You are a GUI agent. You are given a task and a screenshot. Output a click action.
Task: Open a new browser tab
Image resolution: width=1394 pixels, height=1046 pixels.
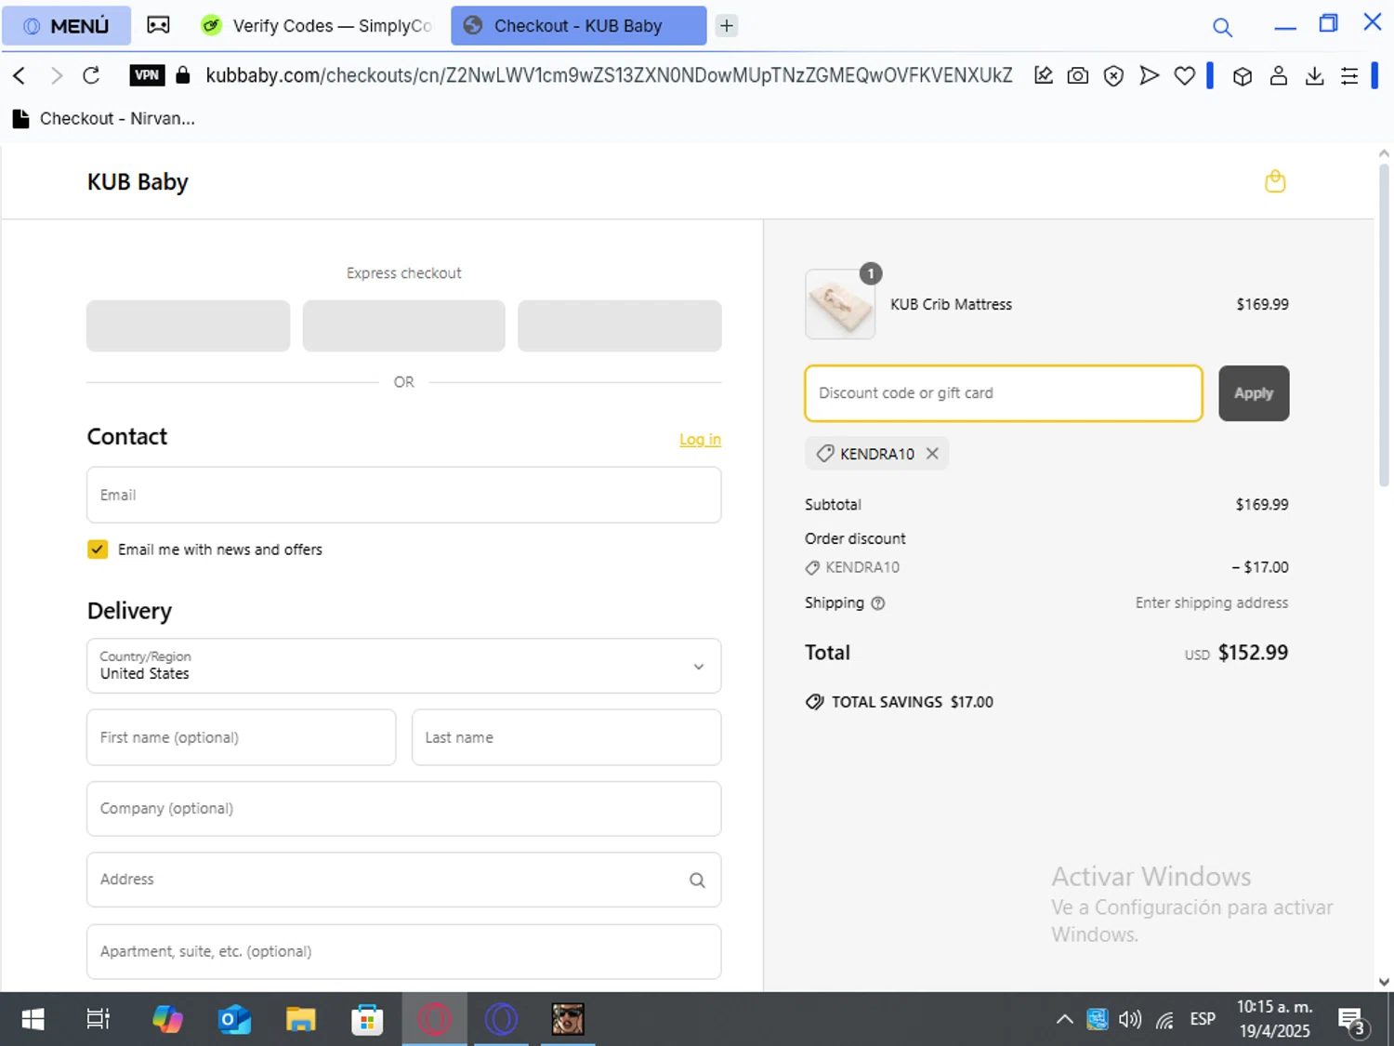tap(727, 26)
